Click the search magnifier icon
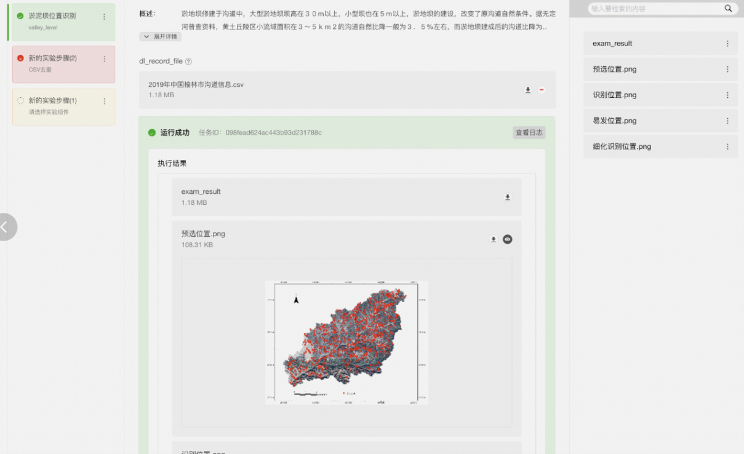The width and height of the screenshot is (744, 454). click(x=728, y=9)
